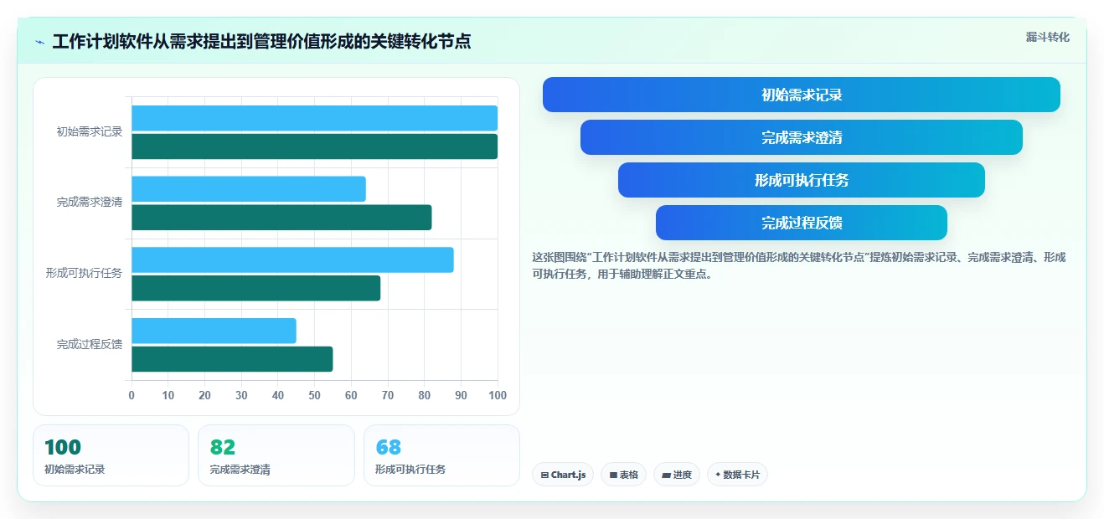
Task: Click the x-axis tick label 90
Action: coord(461,395)
